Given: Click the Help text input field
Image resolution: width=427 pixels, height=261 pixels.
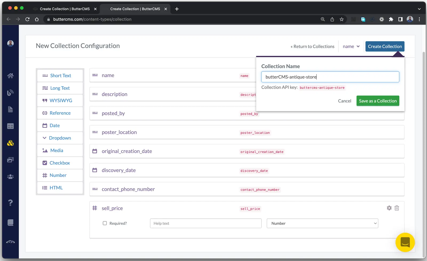Looking at the screenshot, I should 206,223.
